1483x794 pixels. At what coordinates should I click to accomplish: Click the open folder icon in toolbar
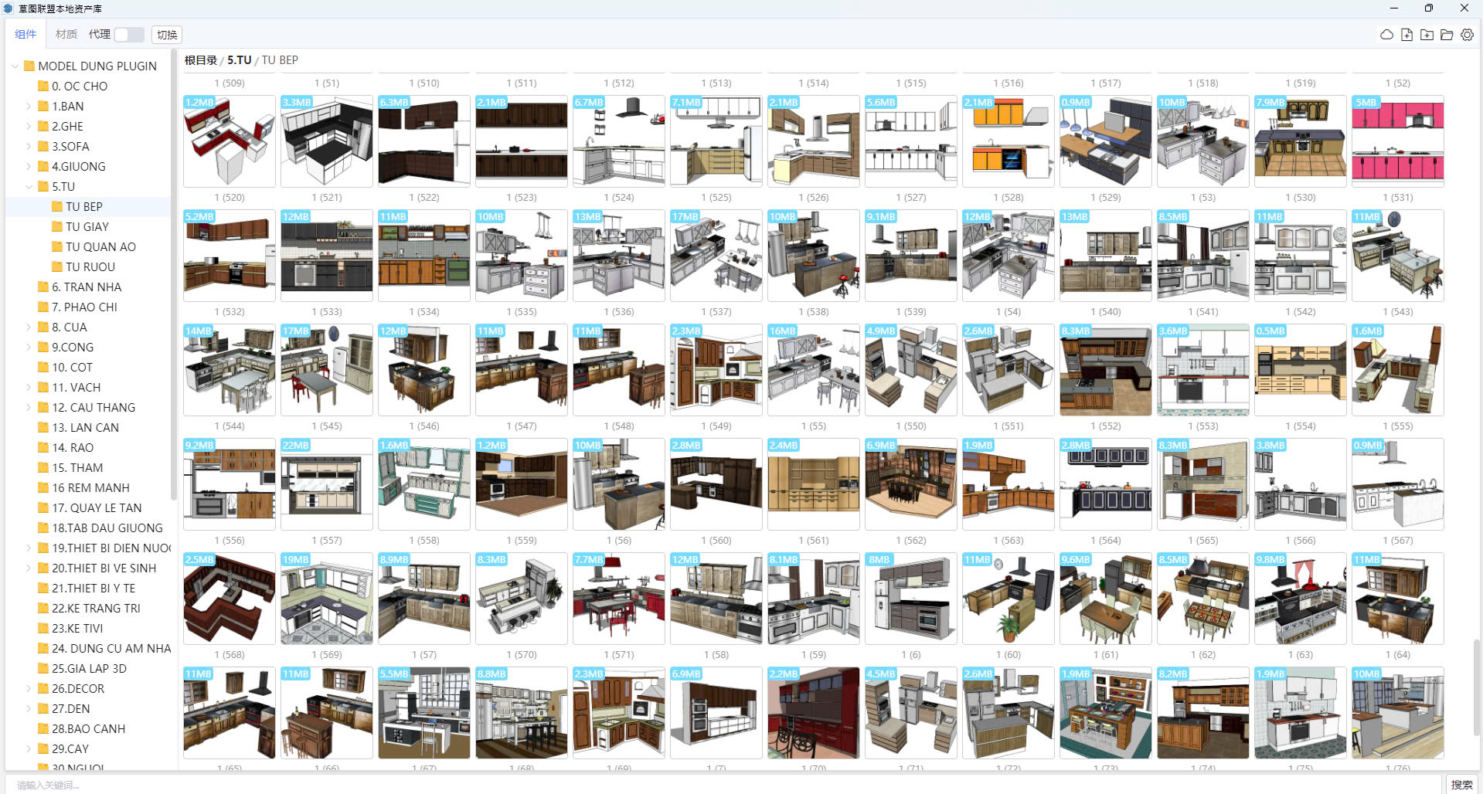1447,35
